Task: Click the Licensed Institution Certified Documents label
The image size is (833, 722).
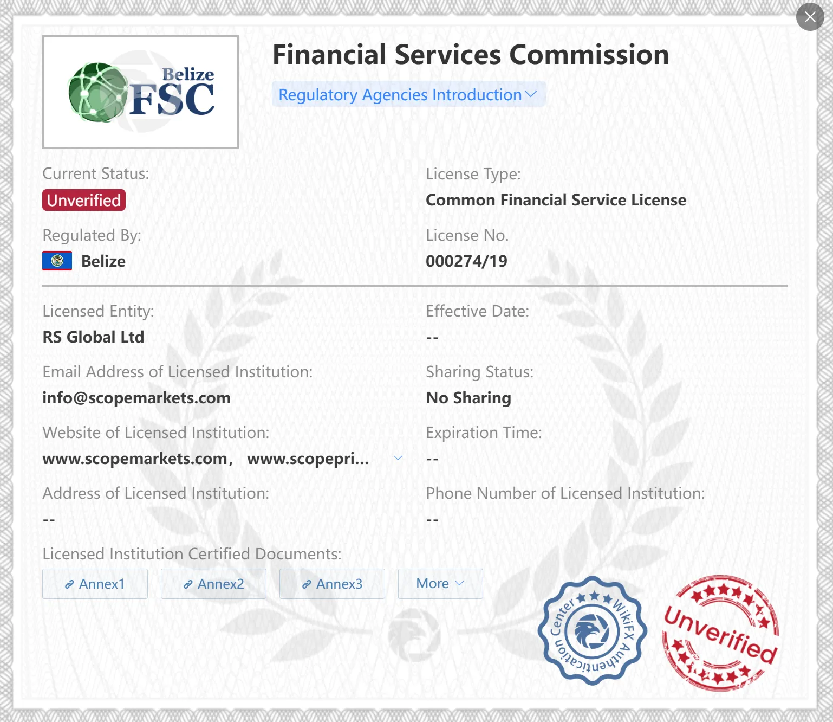Action: coord(192,554)
